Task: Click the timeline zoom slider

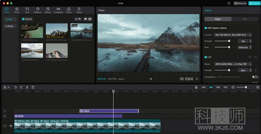Action: 245,87
